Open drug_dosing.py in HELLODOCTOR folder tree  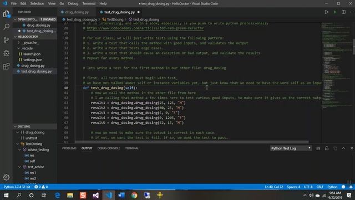[33, 66]
